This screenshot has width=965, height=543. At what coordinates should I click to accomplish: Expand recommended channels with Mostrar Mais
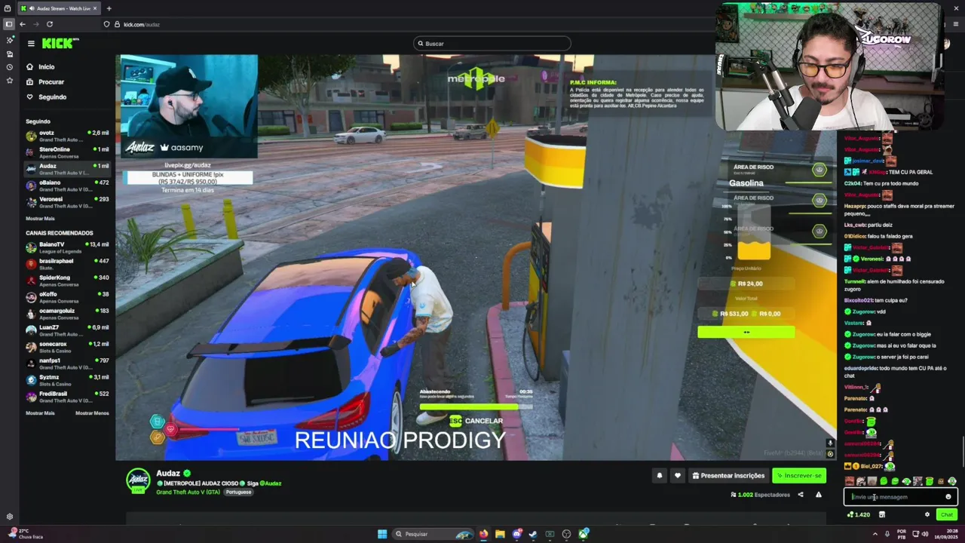coord(40,413)
